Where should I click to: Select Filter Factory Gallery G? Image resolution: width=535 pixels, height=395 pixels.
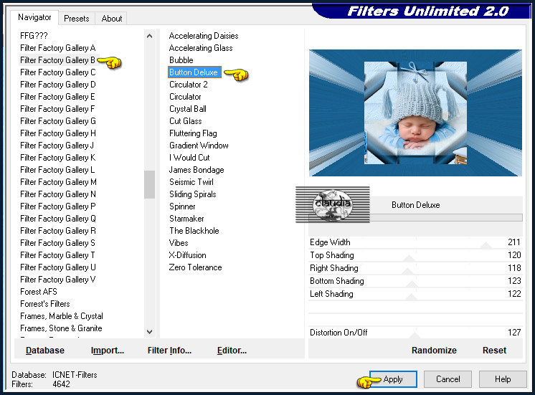point(57,121)
